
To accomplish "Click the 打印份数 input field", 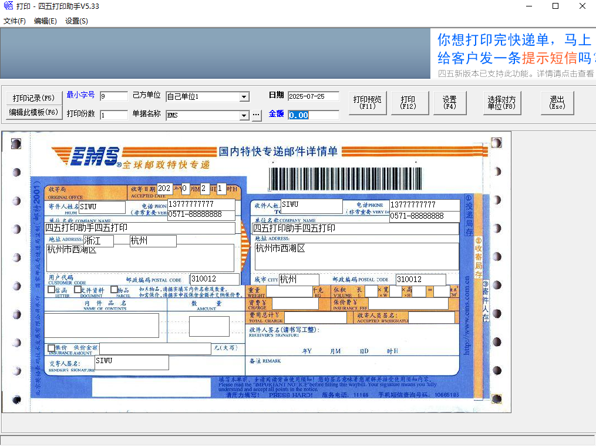I will point(114,115).
